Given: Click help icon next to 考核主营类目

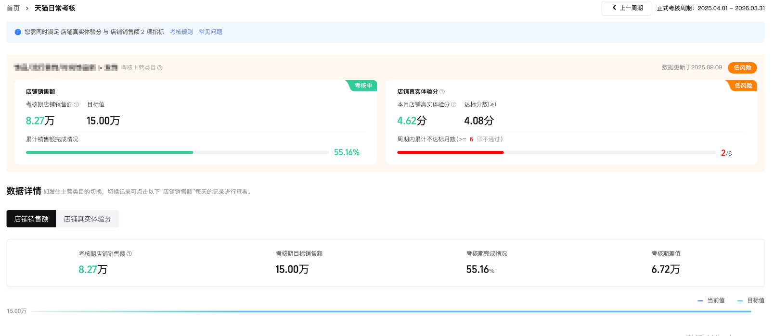Looking at the screenshot, I should 160,68.
